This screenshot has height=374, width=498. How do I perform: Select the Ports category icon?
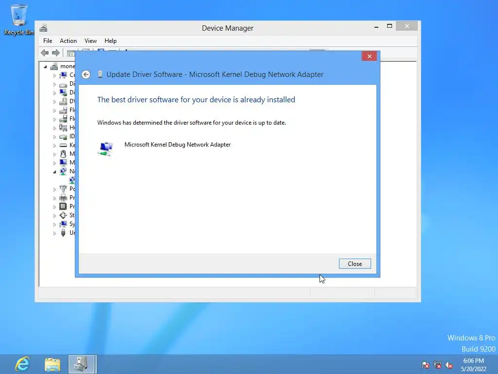[x=64, y=189]
